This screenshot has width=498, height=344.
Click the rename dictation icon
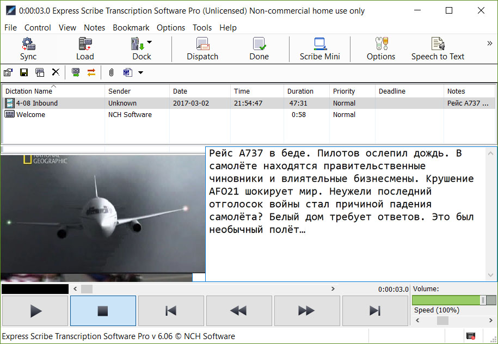click(40, 73)
